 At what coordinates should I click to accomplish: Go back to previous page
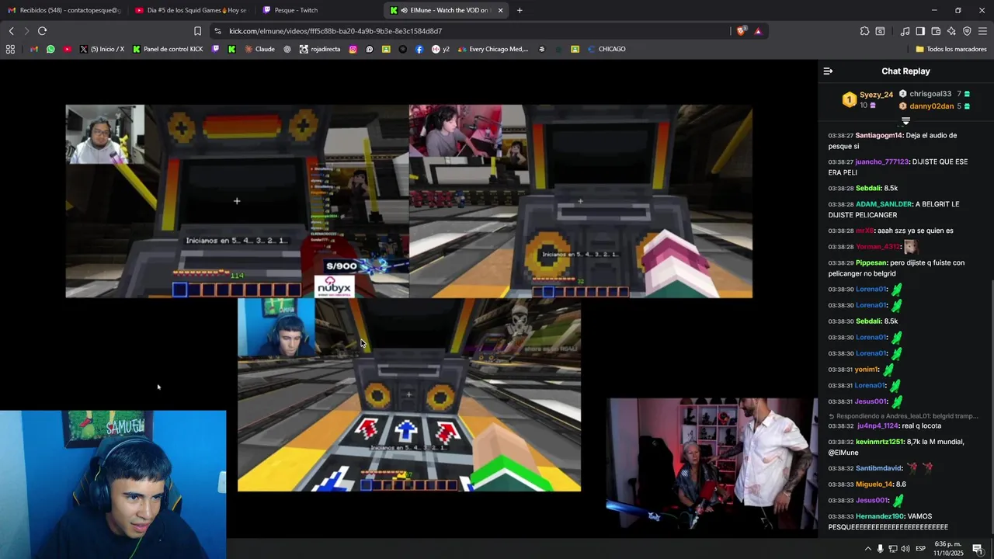[x=11, y=31]
